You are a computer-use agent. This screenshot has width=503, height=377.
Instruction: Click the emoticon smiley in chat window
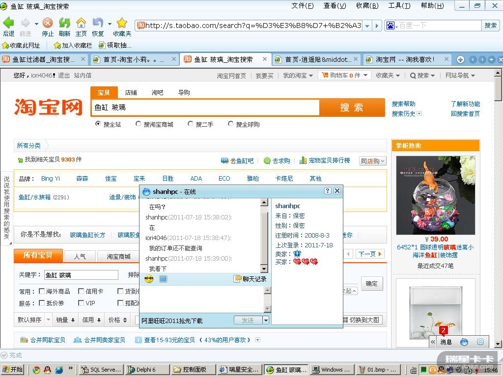[x=149, y=279]
